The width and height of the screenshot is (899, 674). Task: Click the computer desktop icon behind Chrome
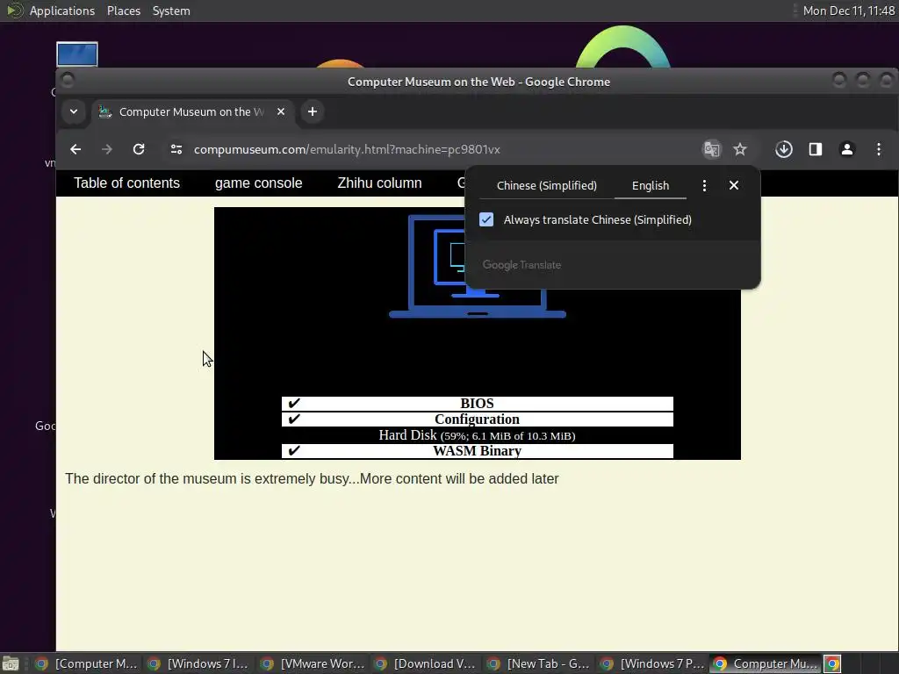click(77, 54)
